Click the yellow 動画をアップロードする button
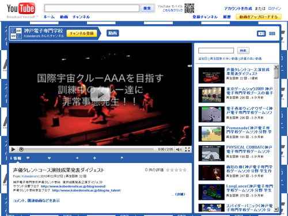The width and height of the screenshot is (288, 216). [x=259, y=17]
